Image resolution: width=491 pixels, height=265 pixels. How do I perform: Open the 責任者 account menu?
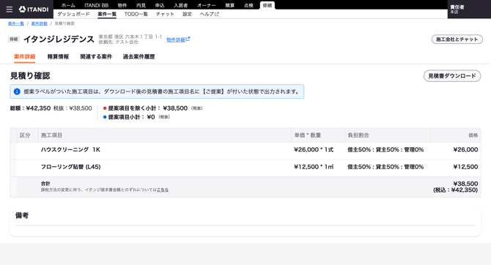[x=469, y=10]
